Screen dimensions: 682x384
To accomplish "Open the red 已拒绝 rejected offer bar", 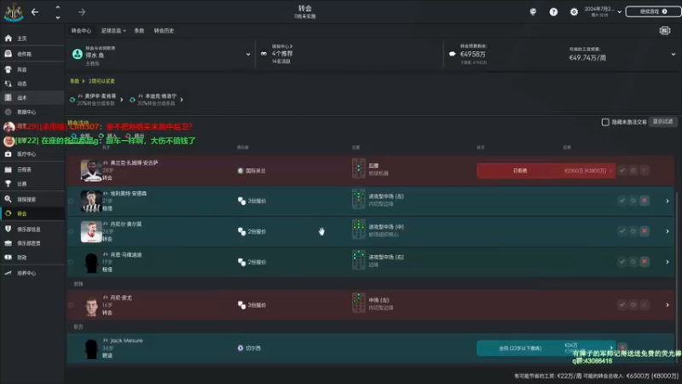I will [546, 171].
